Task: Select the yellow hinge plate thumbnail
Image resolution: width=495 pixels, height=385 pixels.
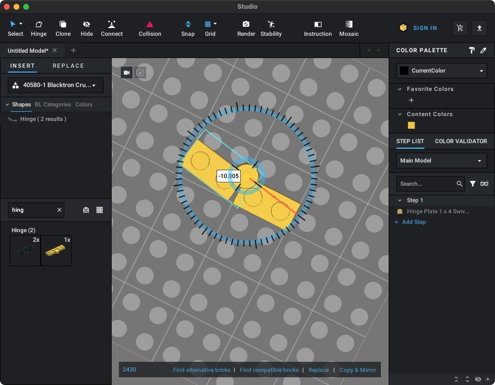Action: [x=56, y=251]
